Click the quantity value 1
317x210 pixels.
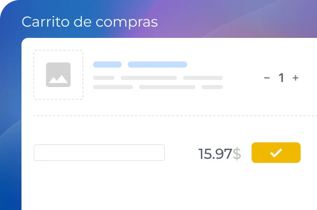(x=281, y=78)
